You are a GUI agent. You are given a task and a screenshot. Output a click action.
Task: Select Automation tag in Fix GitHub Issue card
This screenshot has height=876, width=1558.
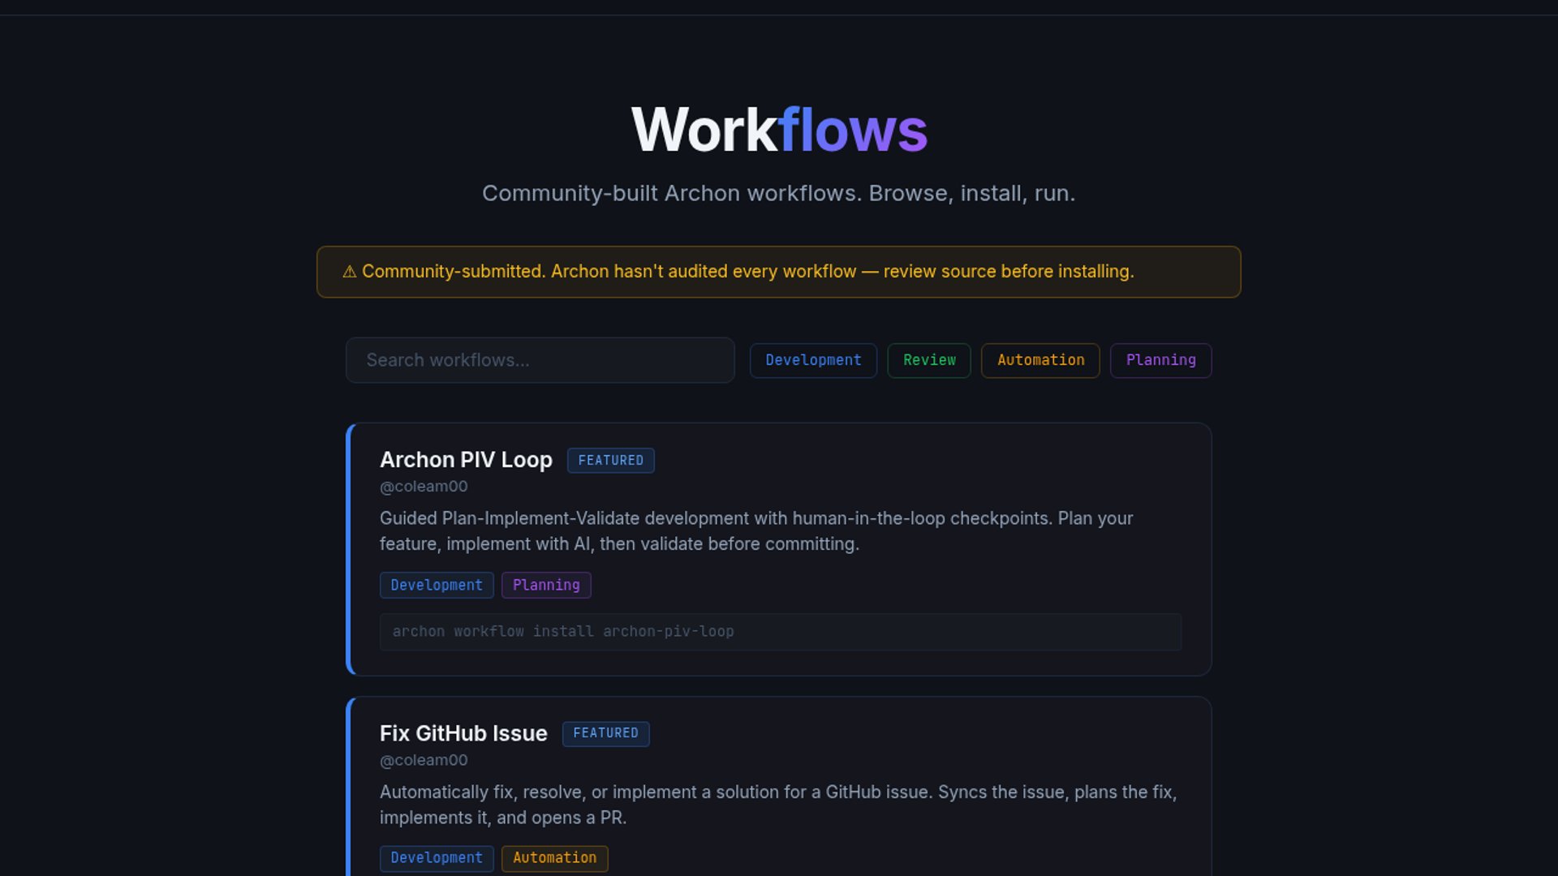coord(554,858)
